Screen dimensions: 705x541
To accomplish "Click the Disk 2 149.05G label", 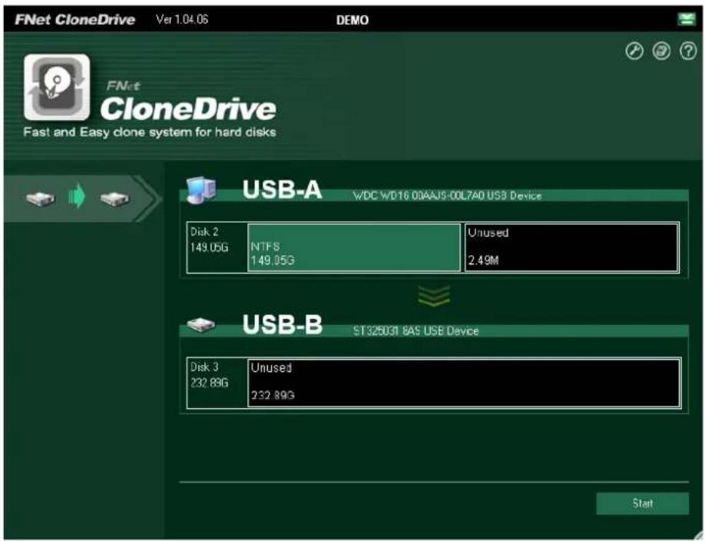I will point(210,240).
